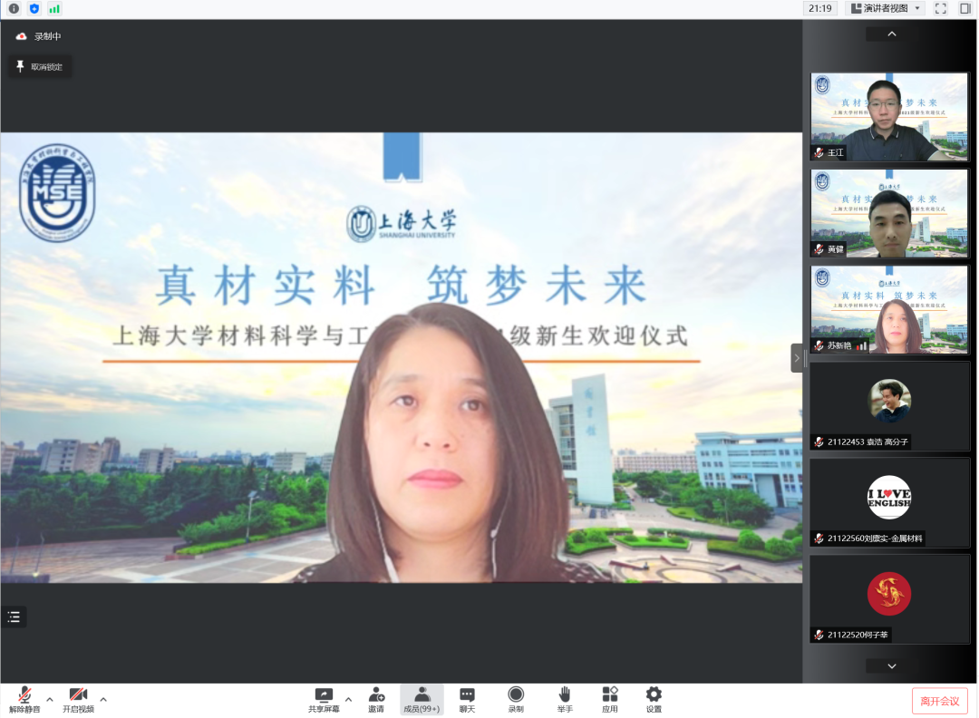
Task: Toggle 录制 recording button
Action: [x=516, y=699]
